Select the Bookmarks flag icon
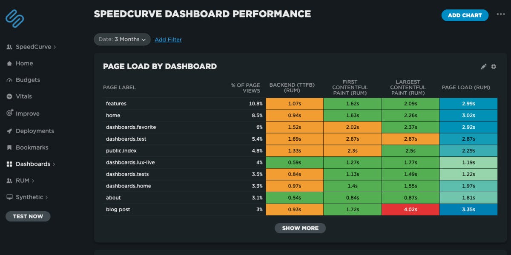 10,147
